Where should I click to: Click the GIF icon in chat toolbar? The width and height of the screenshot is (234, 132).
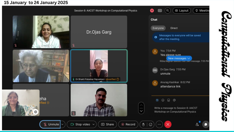pyautogui.click(x=168, y=100)
